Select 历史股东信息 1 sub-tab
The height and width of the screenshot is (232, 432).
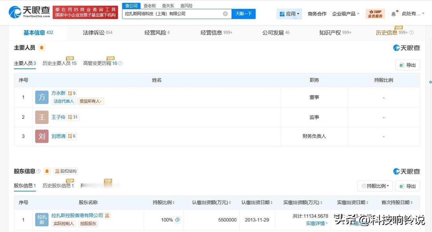pyautogui.click(x=58, y=186)
